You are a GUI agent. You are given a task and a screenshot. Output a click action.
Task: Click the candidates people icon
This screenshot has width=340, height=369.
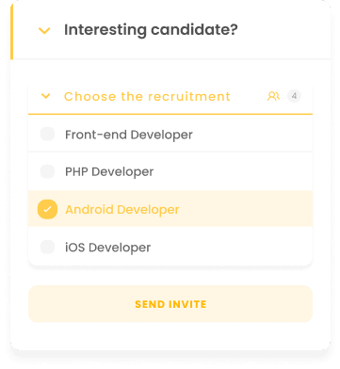coord(273,96)
